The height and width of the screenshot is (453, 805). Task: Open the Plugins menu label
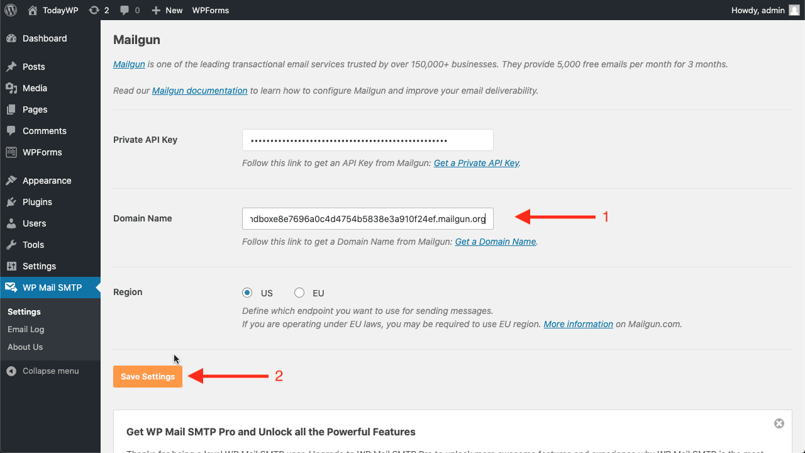pos(37,202)
